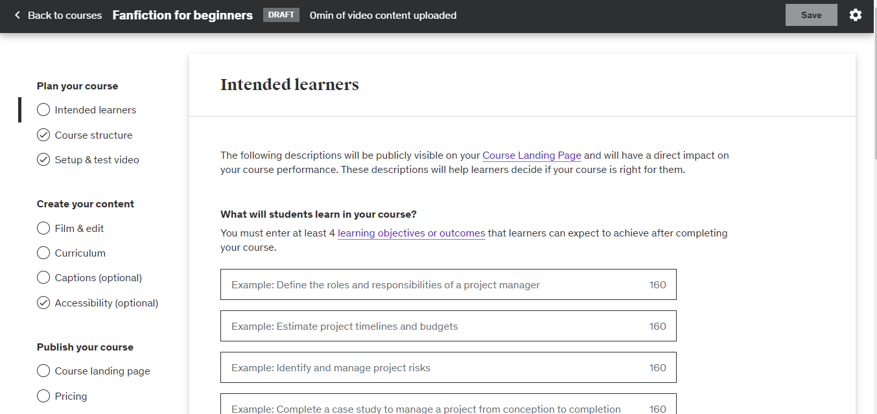Click the 'Identify and manage project risks' field
The width and height of the screenshot is (877, 414).
point(434,367)
